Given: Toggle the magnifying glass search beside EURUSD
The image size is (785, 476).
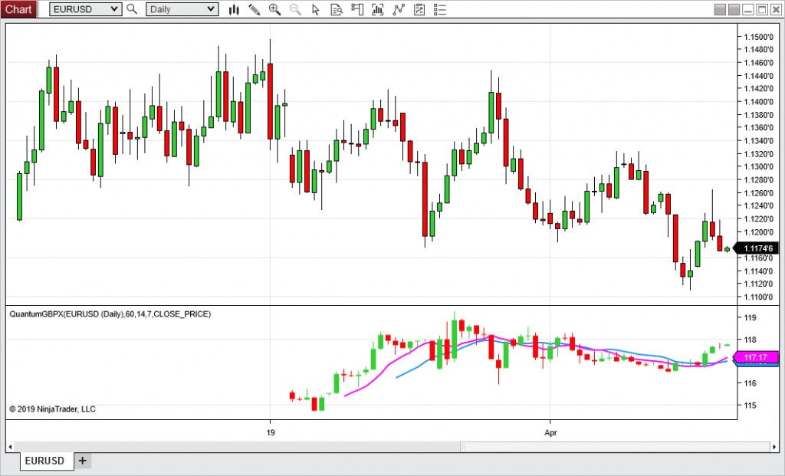Looking at the screenshot, I should 131,9.
